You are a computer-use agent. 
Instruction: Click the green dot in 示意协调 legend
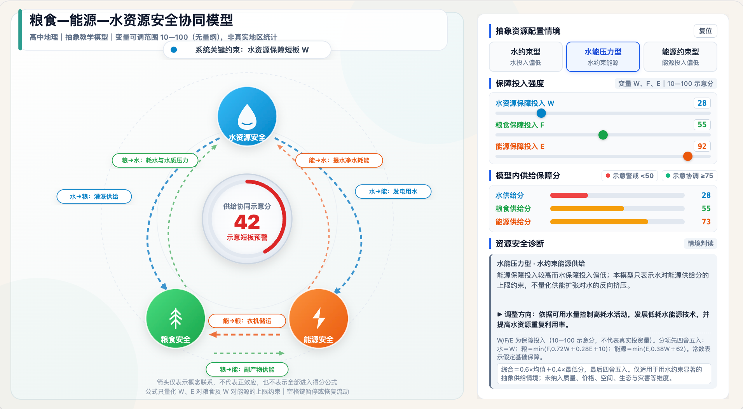(x=668, y=176)
